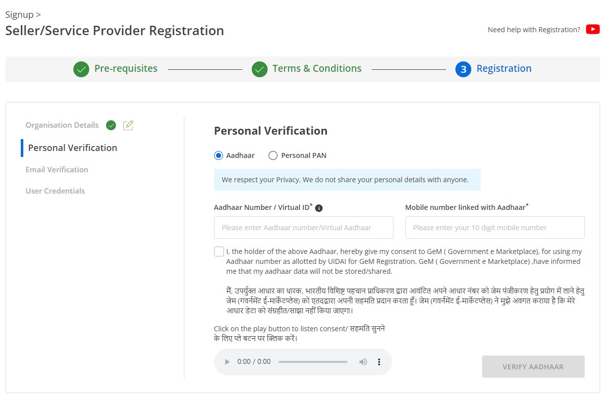Go to Personal Verification section
The image size is (612, 404).
(73, 148)
